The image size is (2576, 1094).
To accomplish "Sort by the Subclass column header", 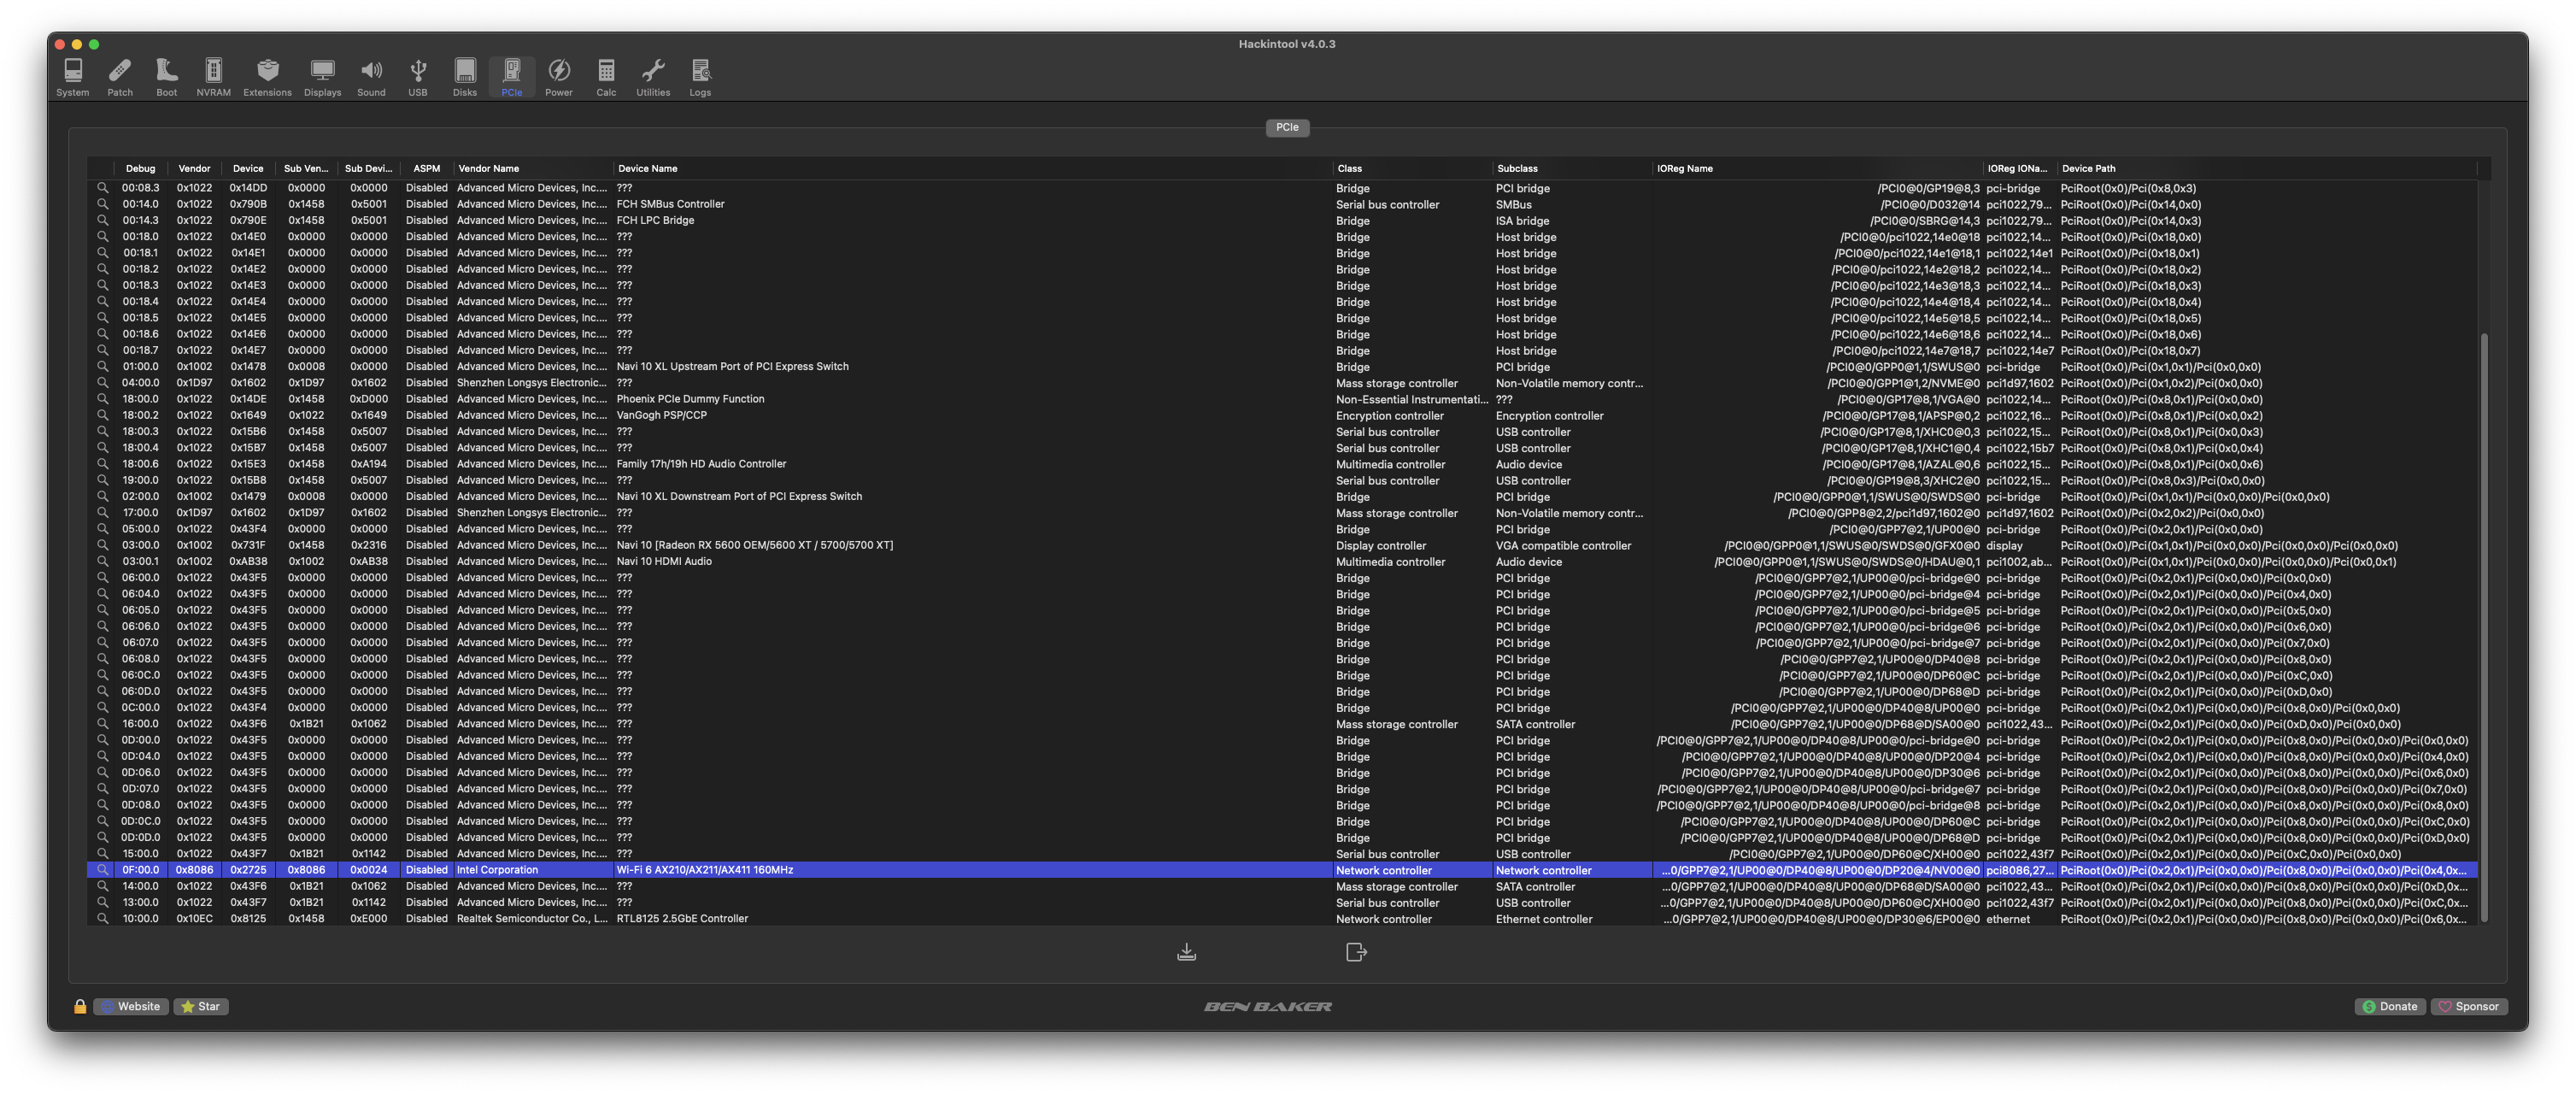I will [1571, 169].
